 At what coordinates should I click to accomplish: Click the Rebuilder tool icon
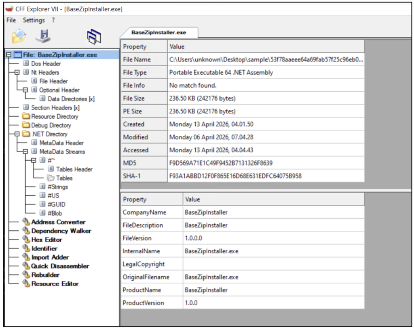[26, 275]
